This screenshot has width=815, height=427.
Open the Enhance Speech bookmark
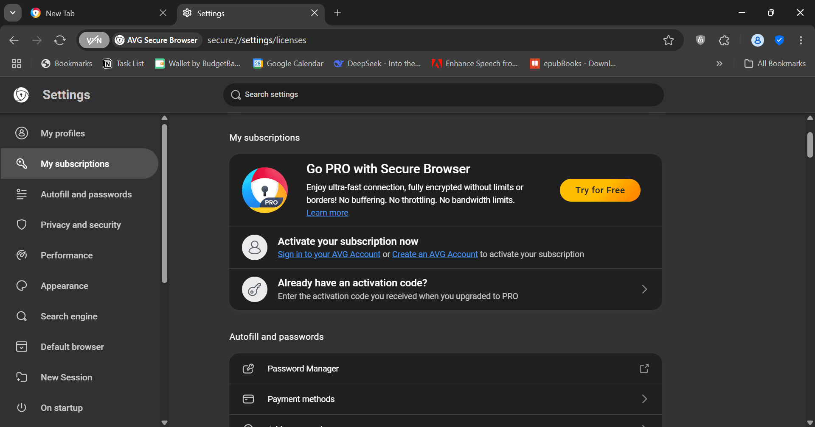click(x=475, y=64)
